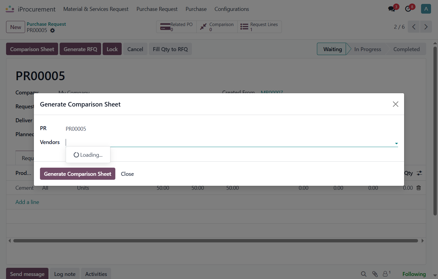Select the Completed status stage
The image size is (438, 279).
(407, 49)
